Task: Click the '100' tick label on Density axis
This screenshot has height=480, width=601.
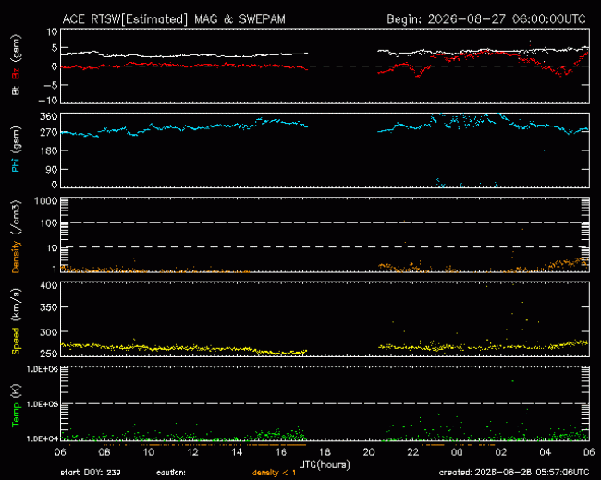Action: (x=49, y=223)
